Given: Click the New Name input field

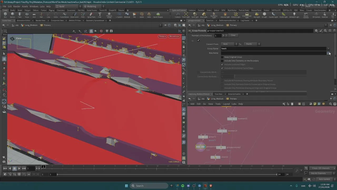Looking at the screenshot, I should click(274, 53).
